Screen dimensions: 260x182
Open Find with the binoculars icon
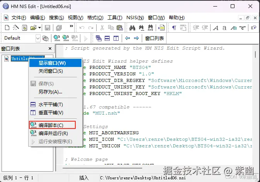click(132, 28)
